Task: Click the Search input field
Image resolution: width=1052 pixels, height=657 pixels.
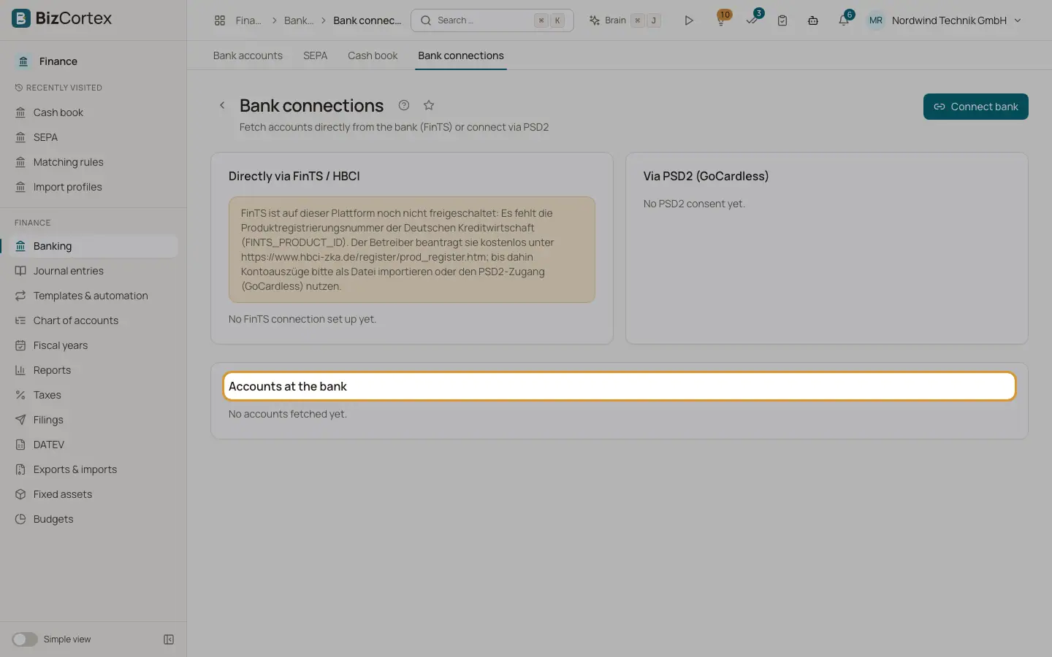Action: pyautogui.click(x=492, y=20)
